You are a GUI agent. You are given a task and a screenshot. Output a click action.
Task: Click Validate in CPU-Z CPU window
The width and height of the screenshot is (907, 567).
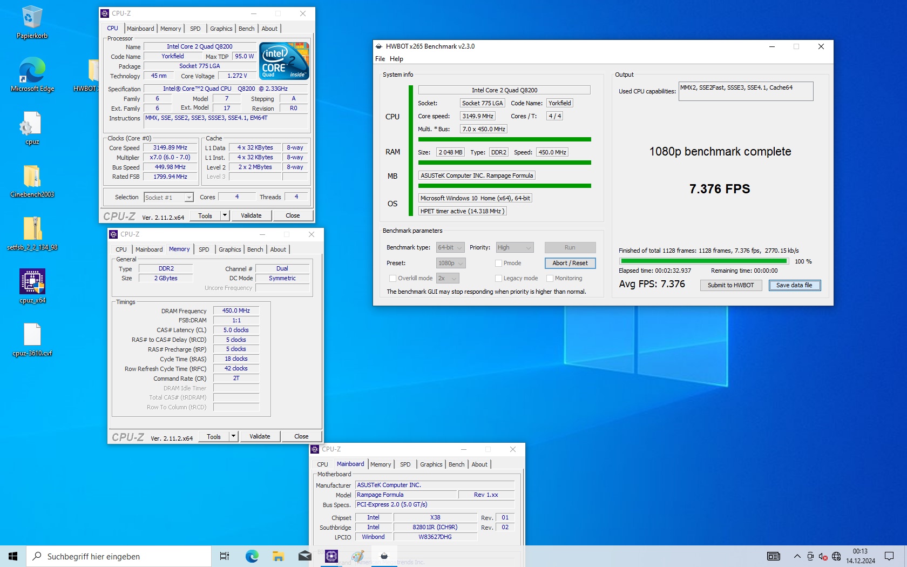tap(251, 215)
